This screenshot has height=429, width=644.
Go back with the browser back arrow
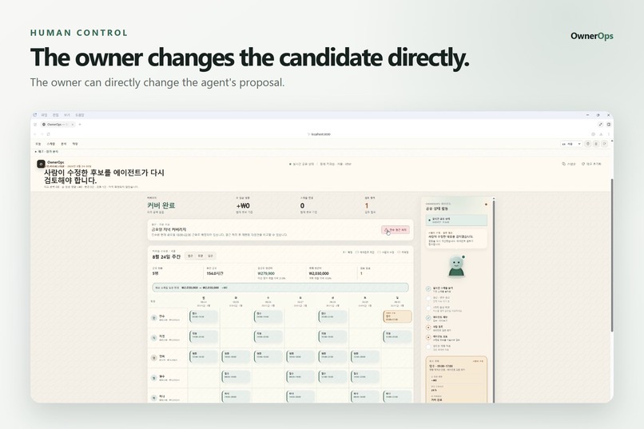tap(35, 134)
